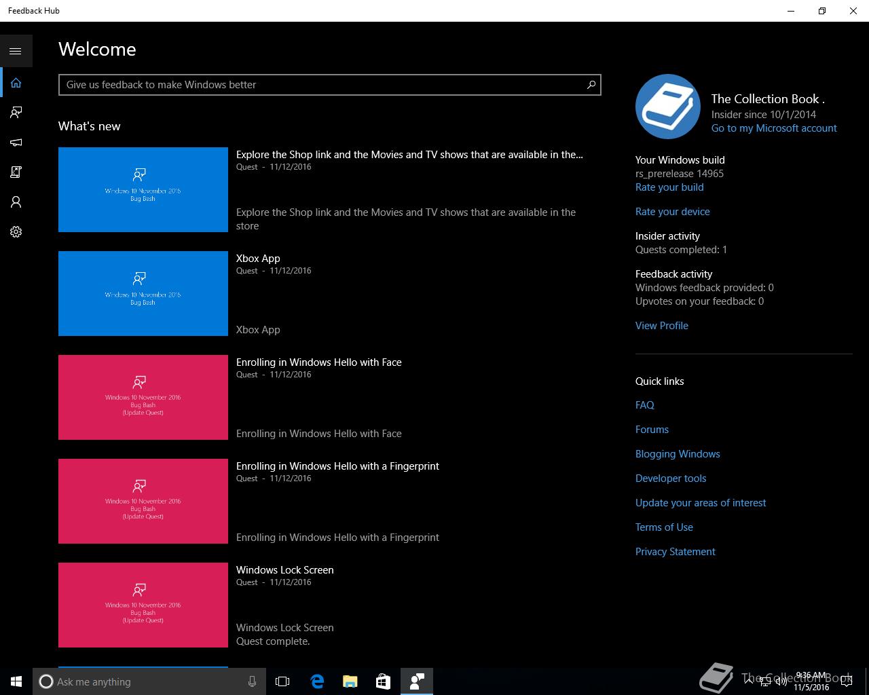Open the Windows Start menu

[16, 681]
